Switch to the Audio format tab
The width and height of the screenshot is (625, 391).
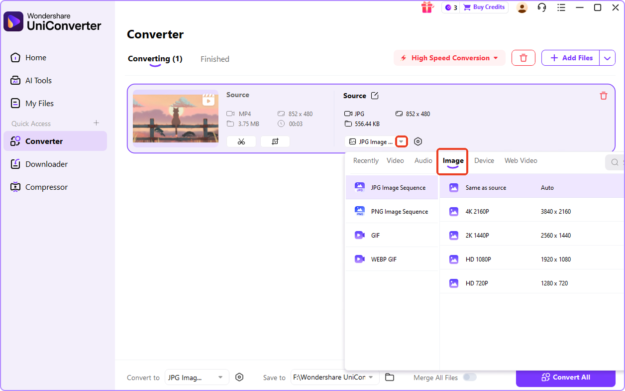(423, 160)
